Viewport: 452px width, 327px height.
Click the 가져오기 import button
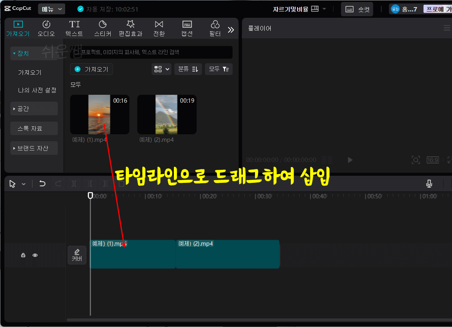(91, 69)
